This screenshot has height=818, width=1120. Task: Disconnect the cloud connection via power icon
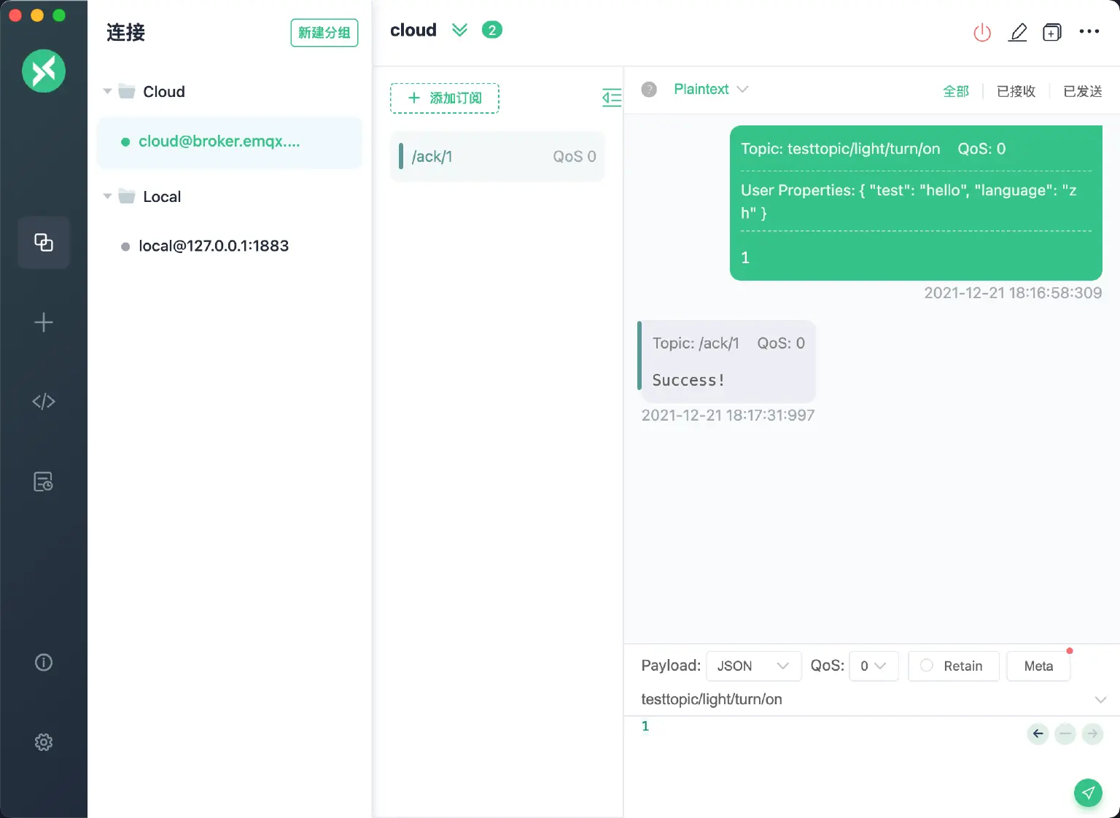point(981,32)
